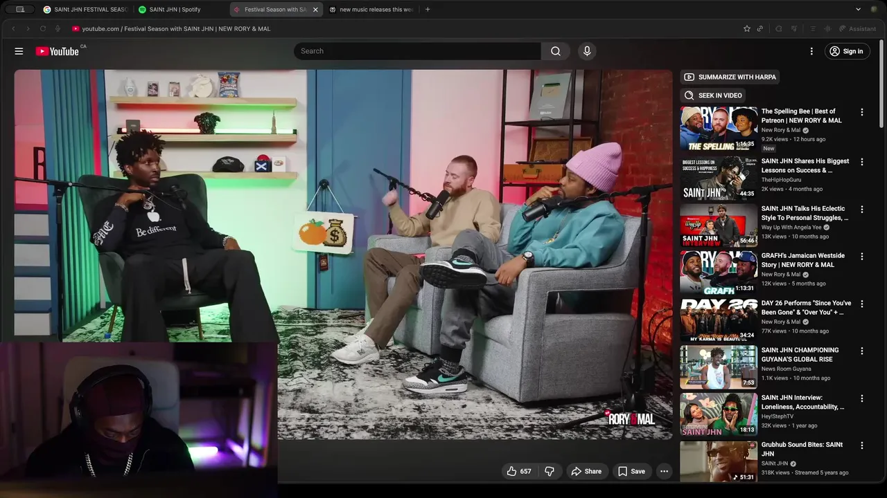Save the video to a playlist
This screenshot has width=887, height=498.
(x=631, y=471)
